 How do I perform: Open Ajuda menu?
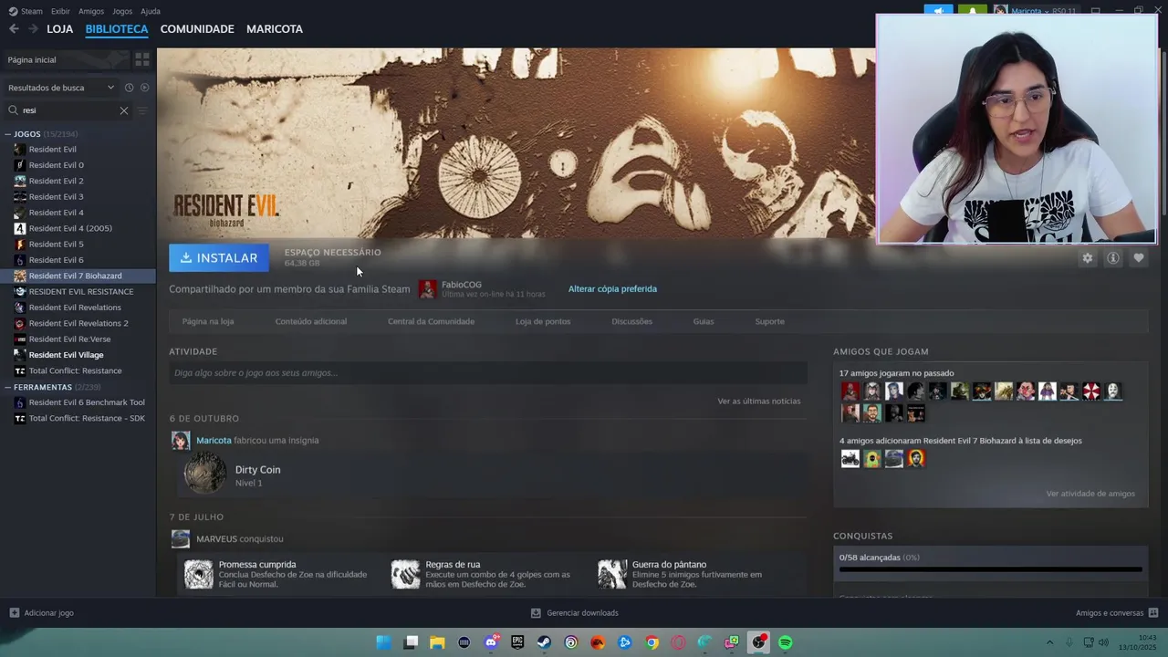pyautogui.click(x=151, y=11)
